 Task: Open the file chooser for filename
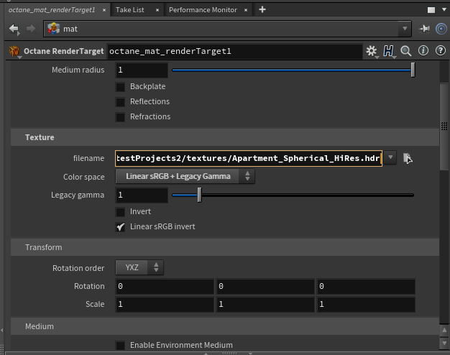click(407, 158)
